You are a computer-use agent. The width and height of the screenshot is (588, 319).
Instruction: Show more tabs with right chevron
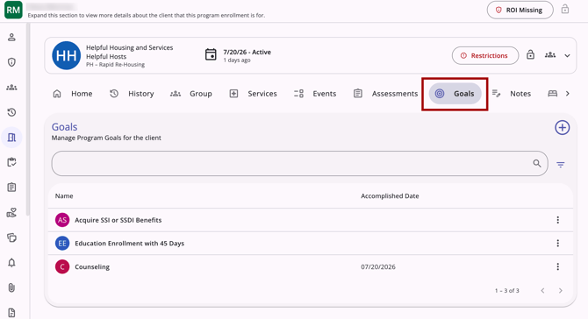coord(567,94)
